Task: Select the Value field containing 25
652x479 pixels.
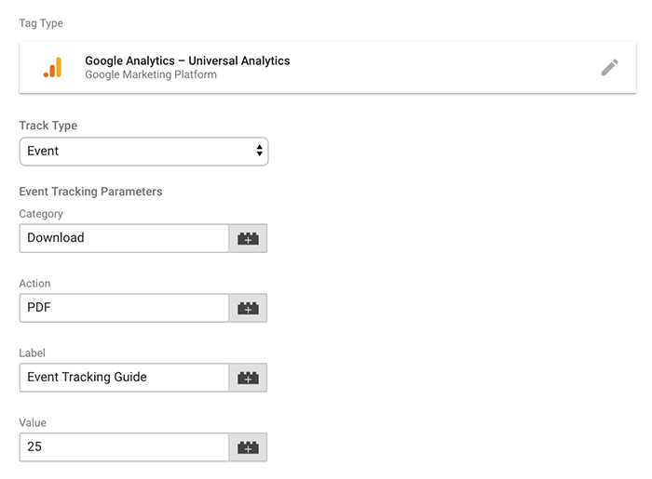Action: coord(124,447)
